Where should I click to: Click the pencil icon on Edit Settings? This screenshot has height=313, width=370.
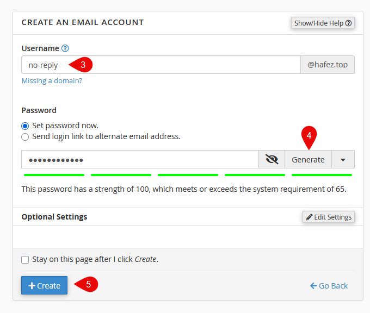click(309, 217)
